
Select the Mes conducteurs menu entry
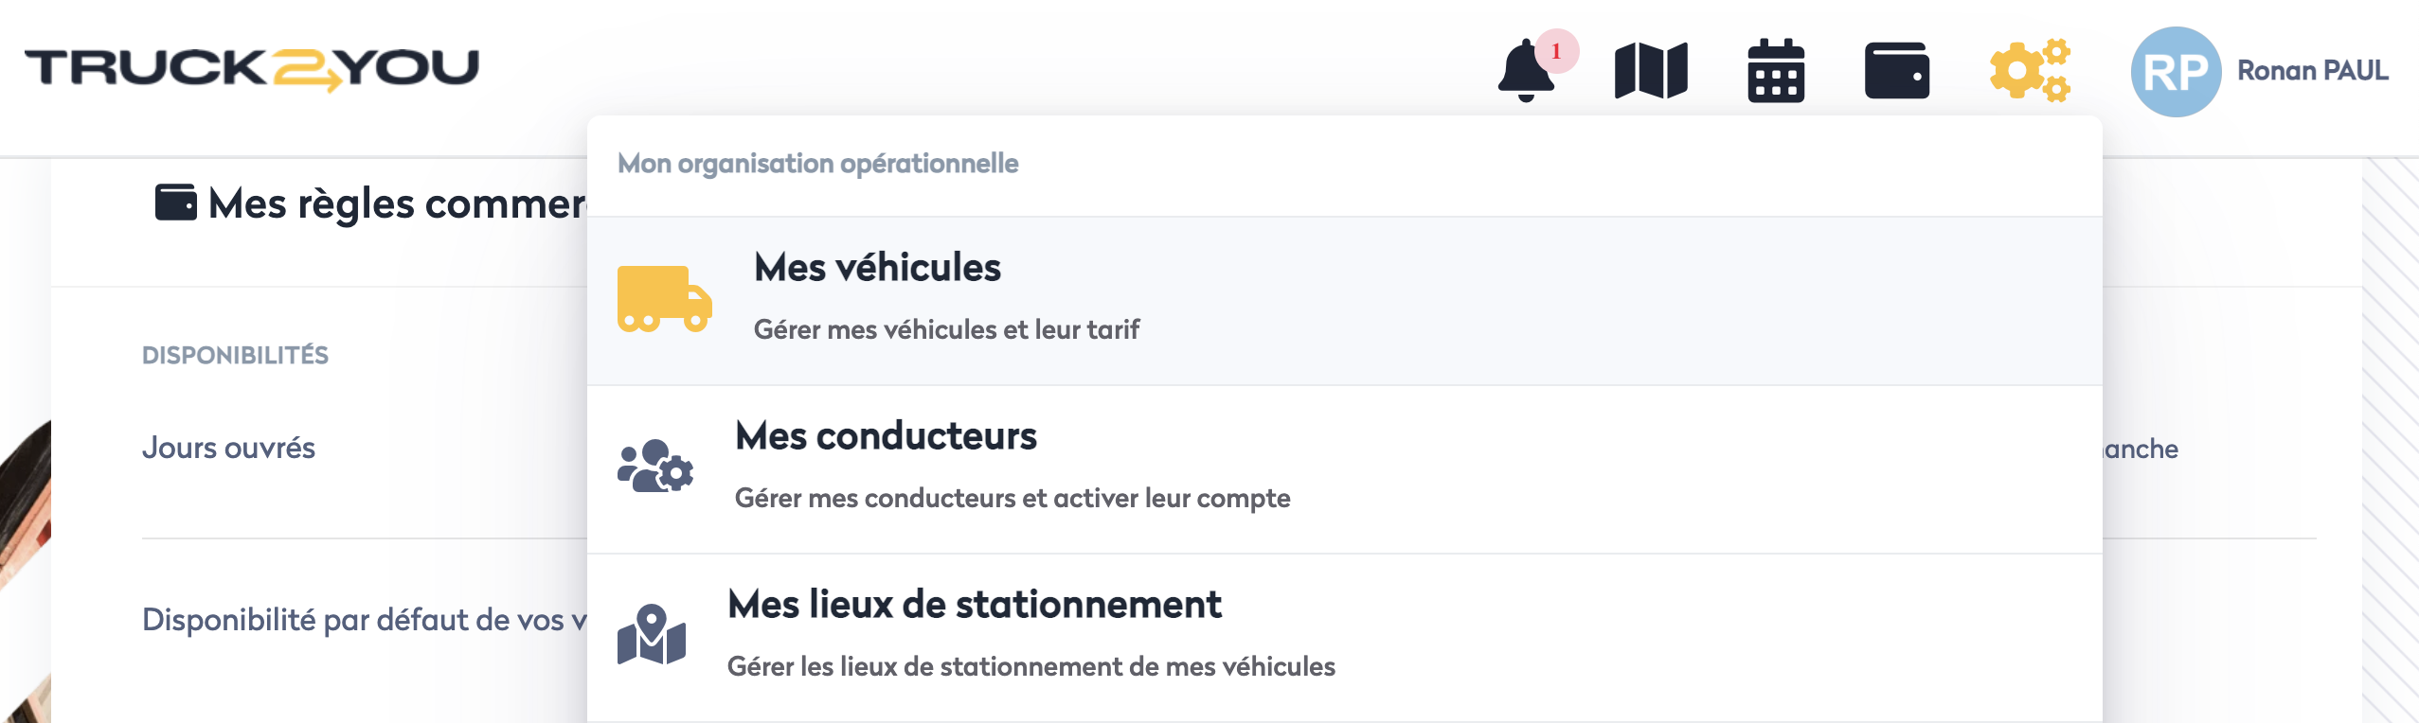(886, 436)
